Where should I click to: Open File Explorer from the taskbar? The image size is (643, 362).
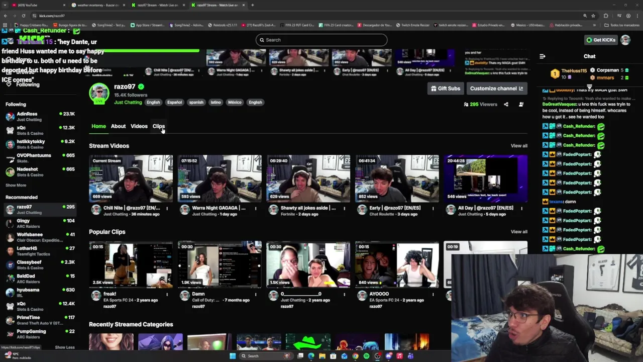[322, 356]
